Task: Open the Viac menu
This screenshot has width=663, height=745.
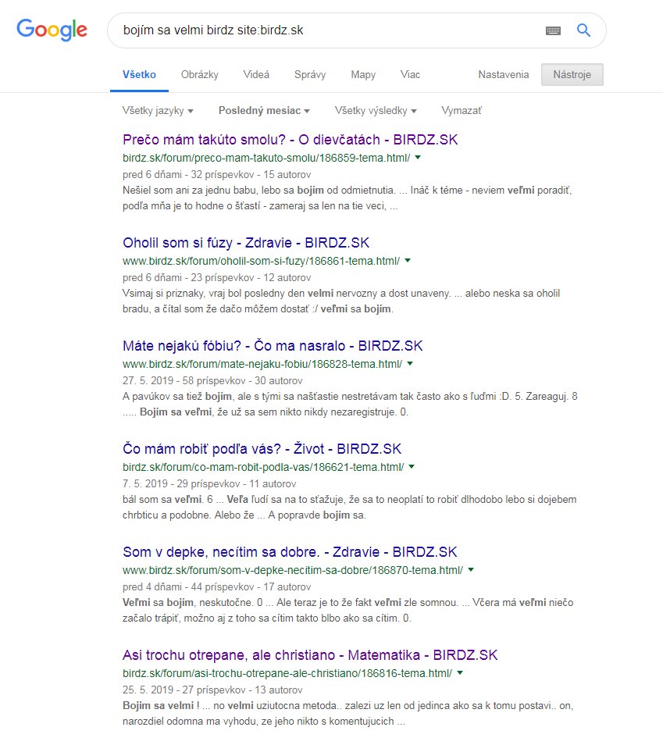Action: point(410,75)
